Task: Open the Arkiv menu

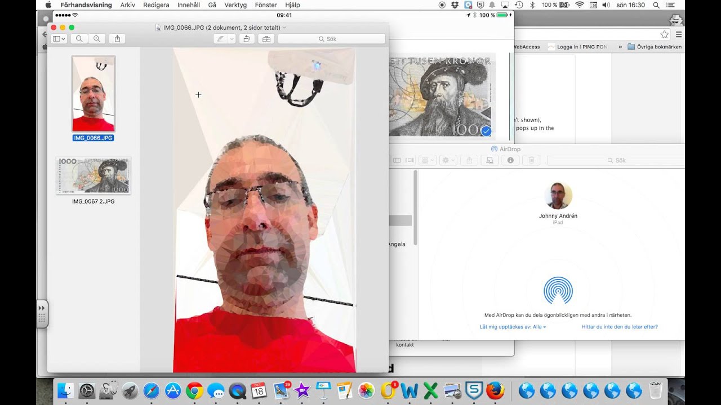Action: pos(127,5)
